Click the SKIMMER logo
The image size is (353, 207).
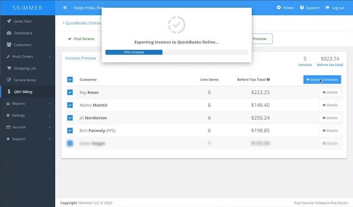tap(27, 8)
